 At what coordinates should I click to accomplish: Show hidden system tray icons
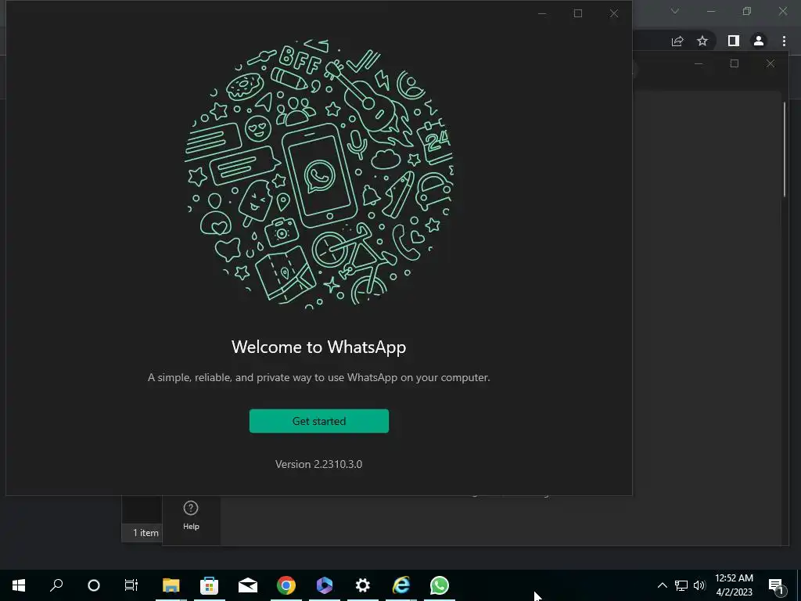[x=662, y=585]
